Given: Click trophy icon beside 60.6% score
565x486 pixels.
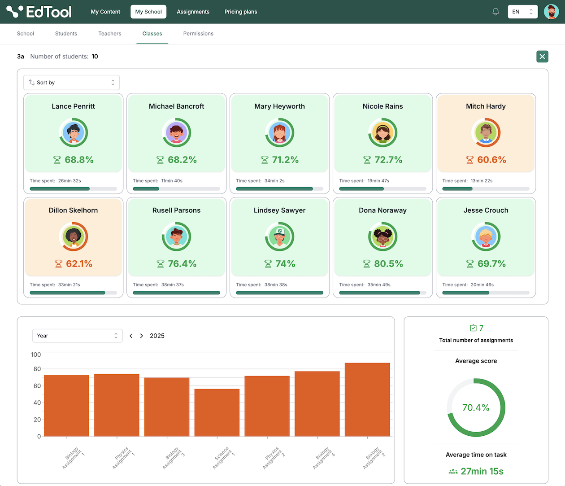Looking at the screenshot, I should tap(469, 160).
